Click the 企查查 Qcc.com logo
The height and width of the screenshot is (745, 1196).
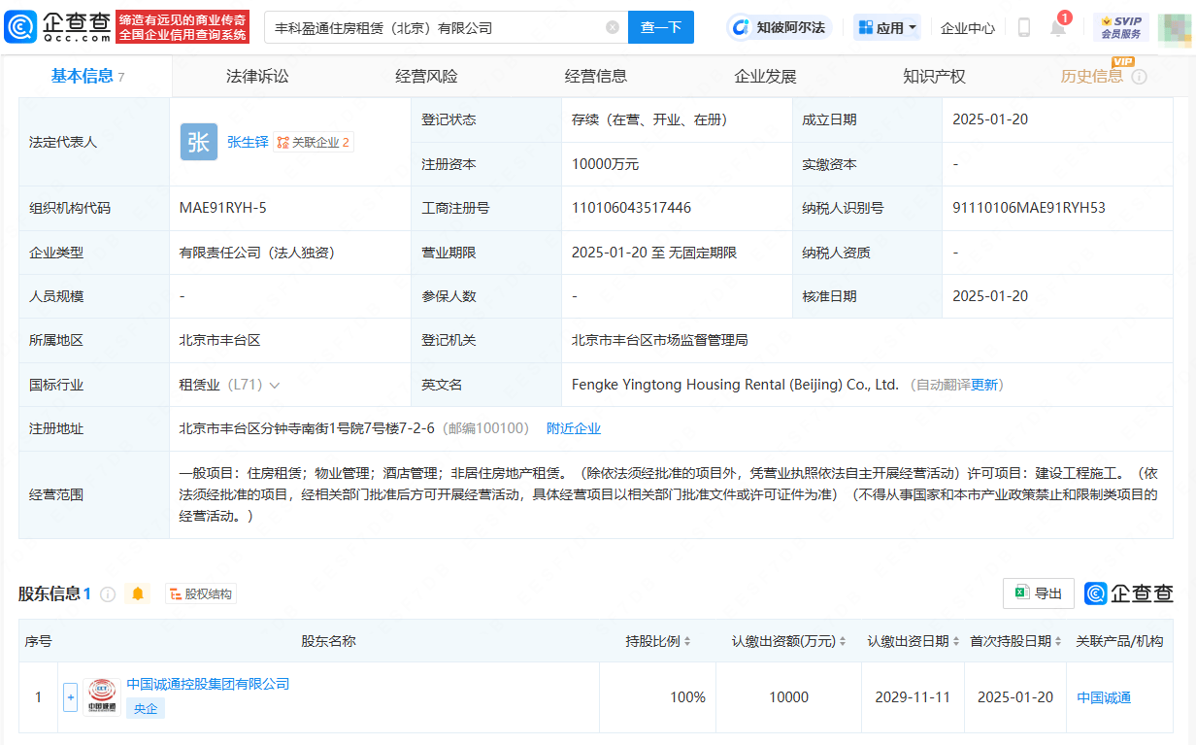coord(57,27)
